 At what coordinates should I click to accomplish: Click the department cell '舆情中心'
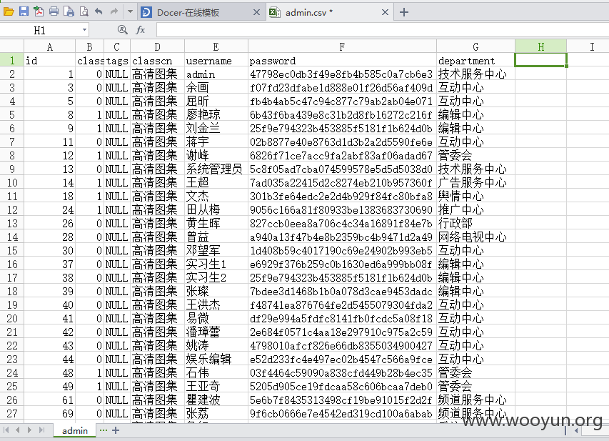(x=475, y=197)
